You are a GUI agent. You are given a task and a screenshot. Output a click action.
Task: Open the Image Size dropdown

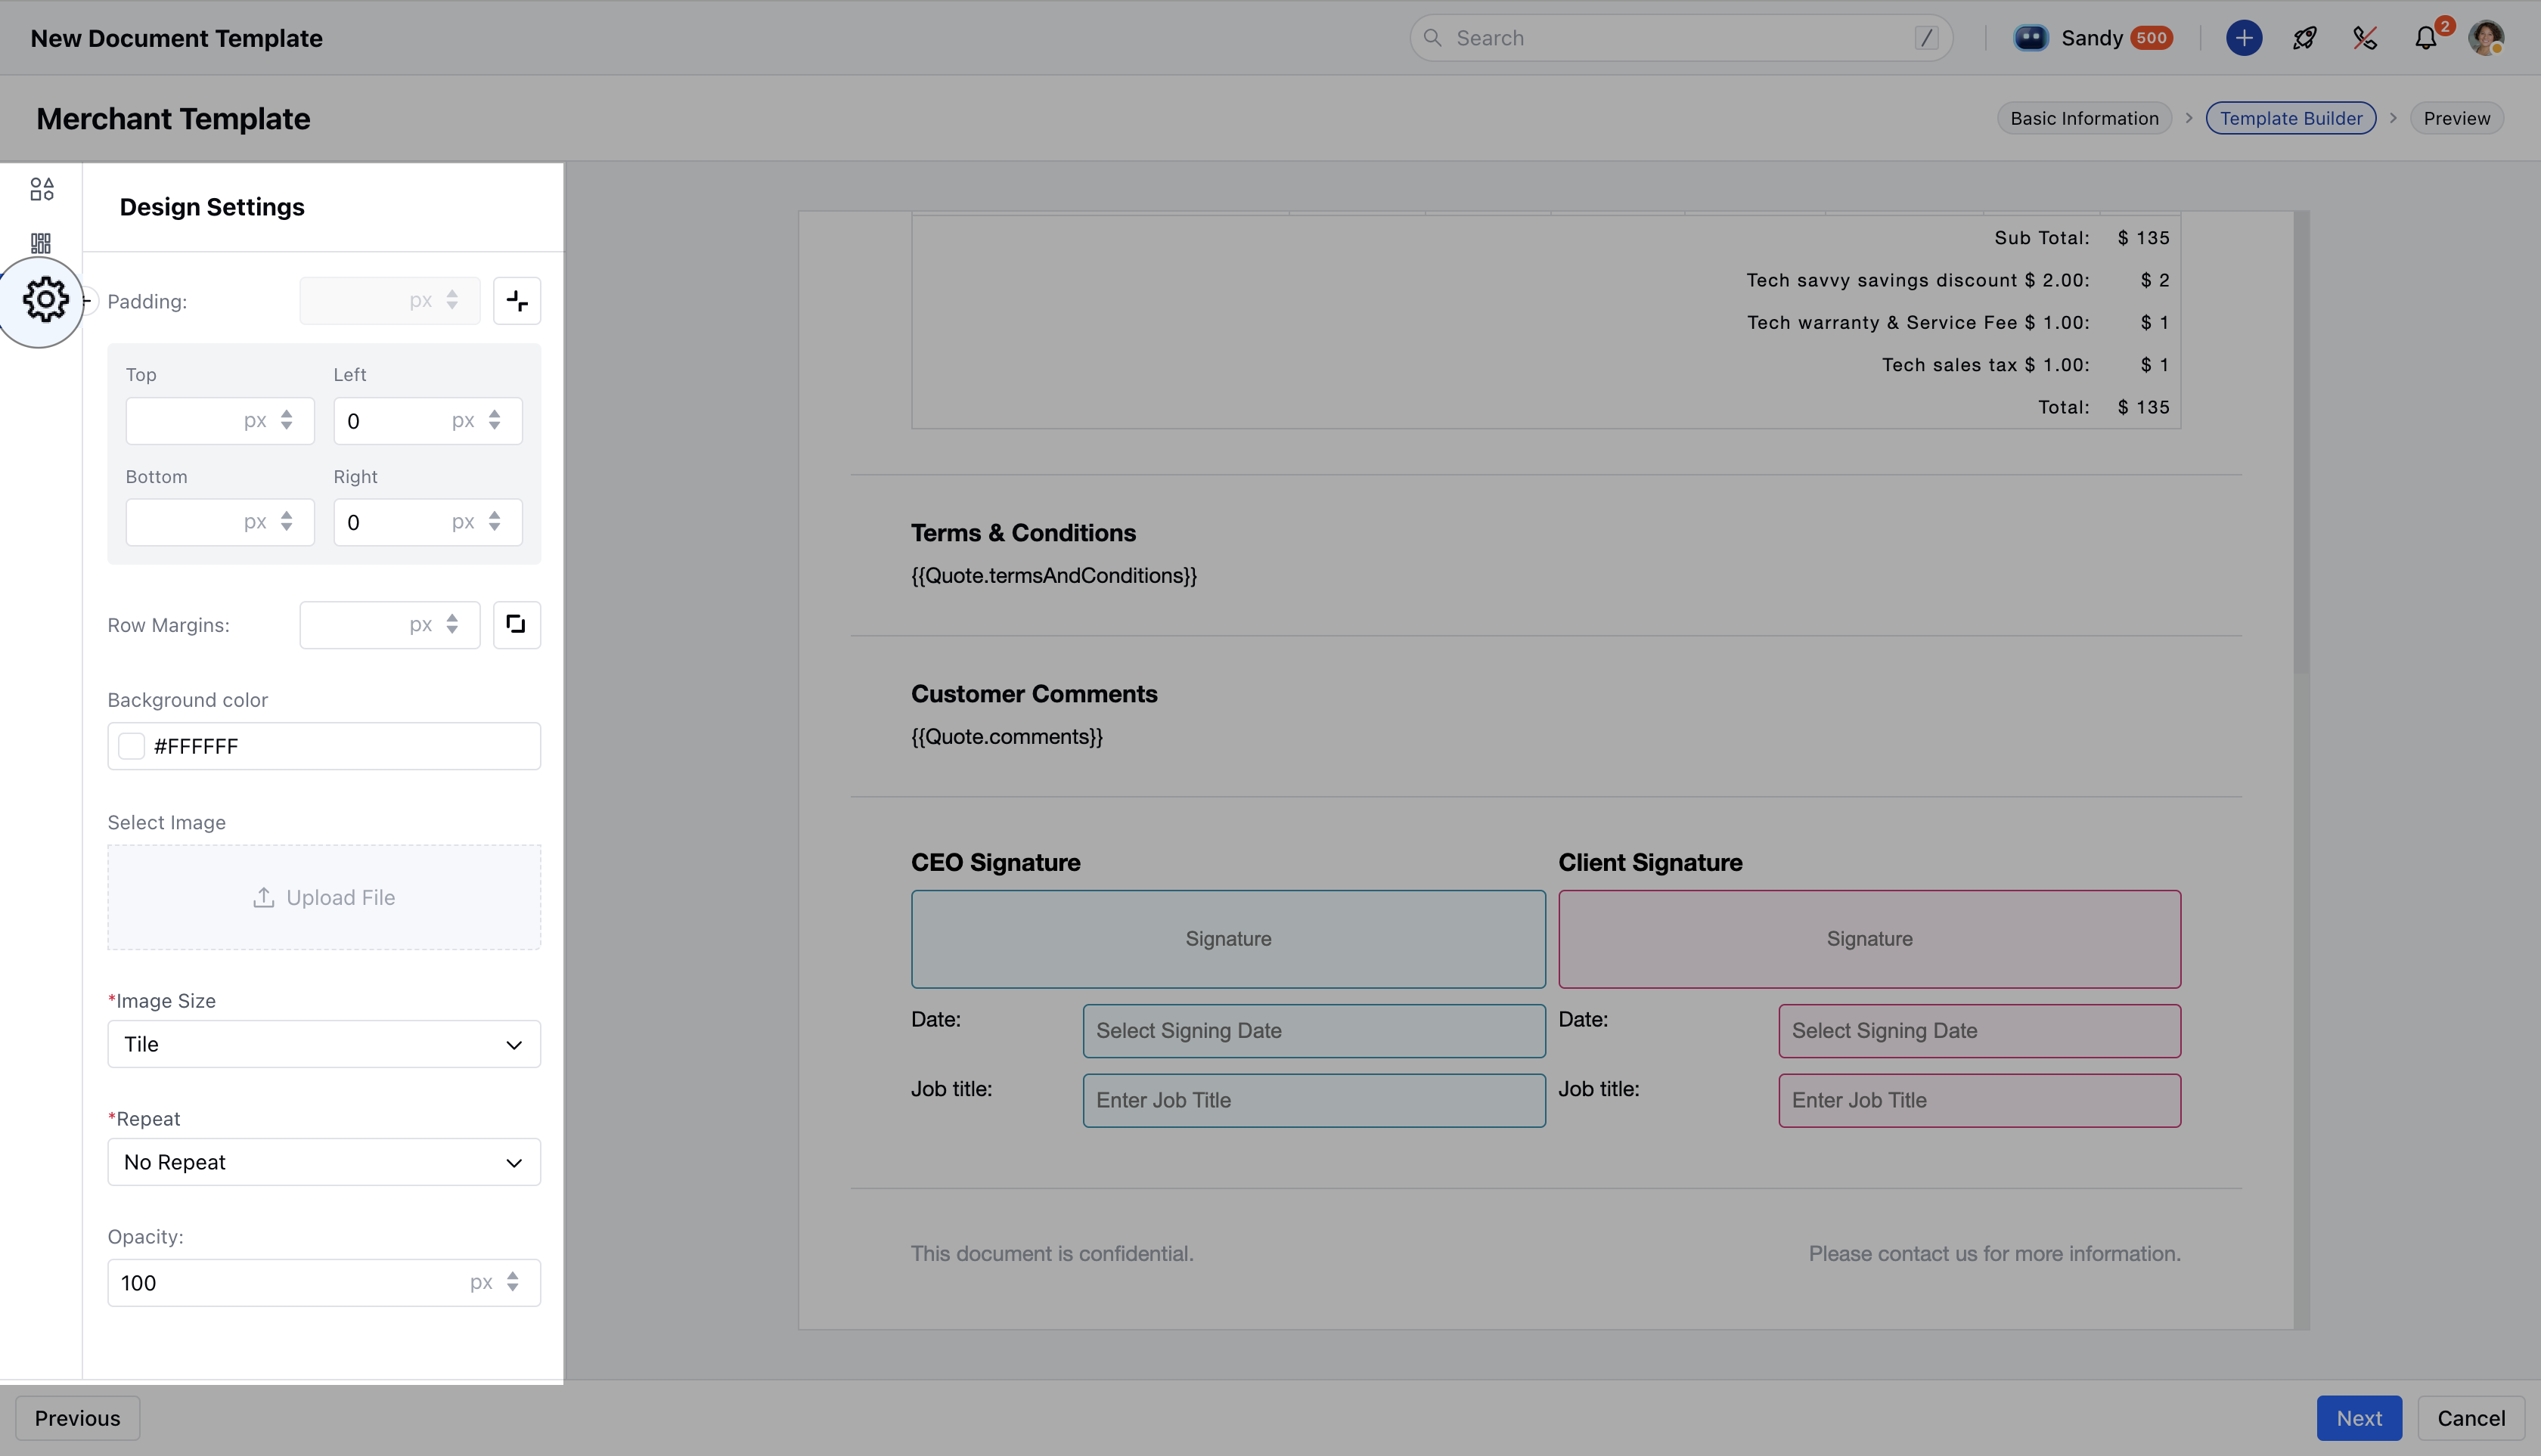coord(324,1044)
